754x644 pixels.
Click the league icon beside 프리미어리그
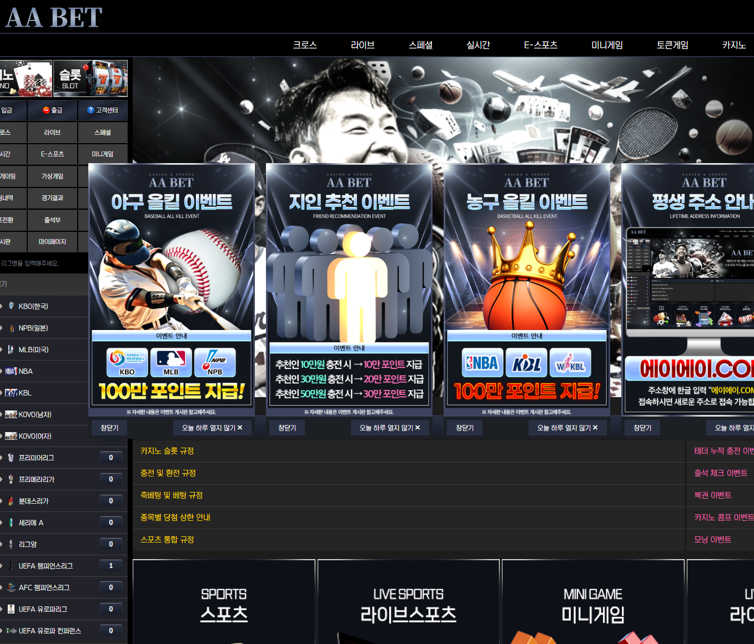point(11,458)
